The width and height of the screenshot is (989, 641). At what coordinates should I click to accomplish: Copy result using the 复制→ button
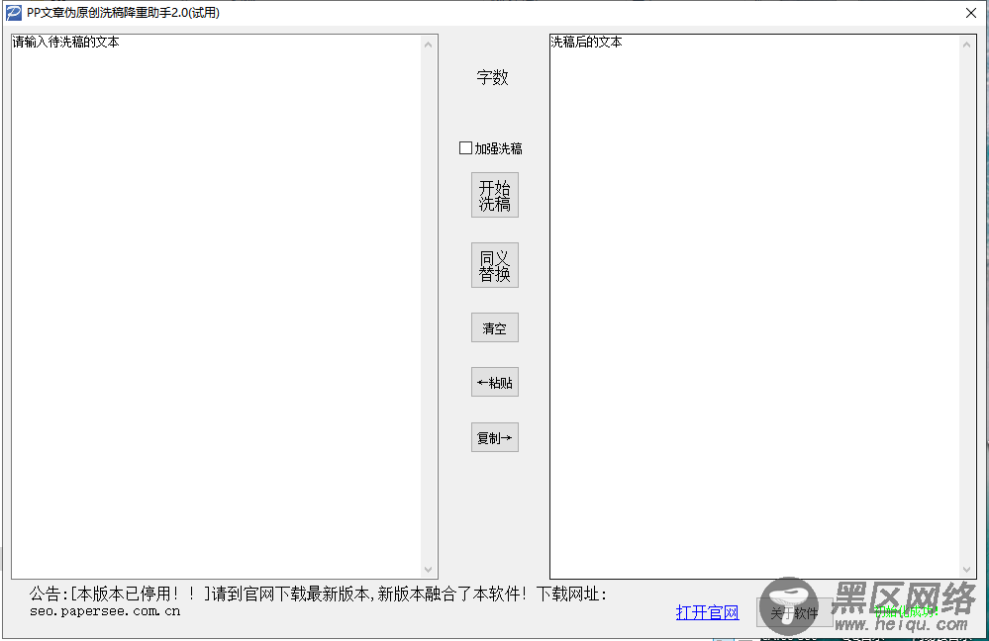pyautogui.click(x=495, y=437)
